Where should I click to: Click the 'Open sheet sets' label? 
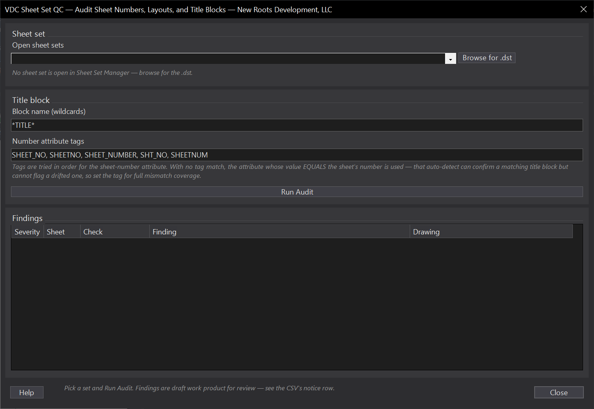(x=38, y=45)
